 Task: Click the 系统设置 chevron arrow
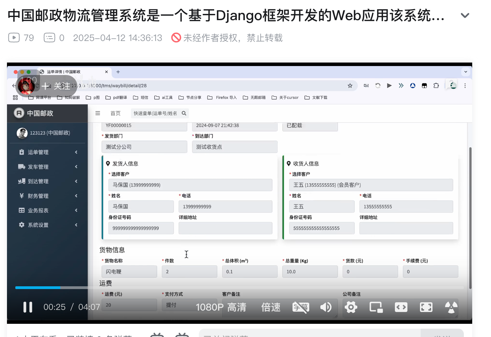[76, 225]
